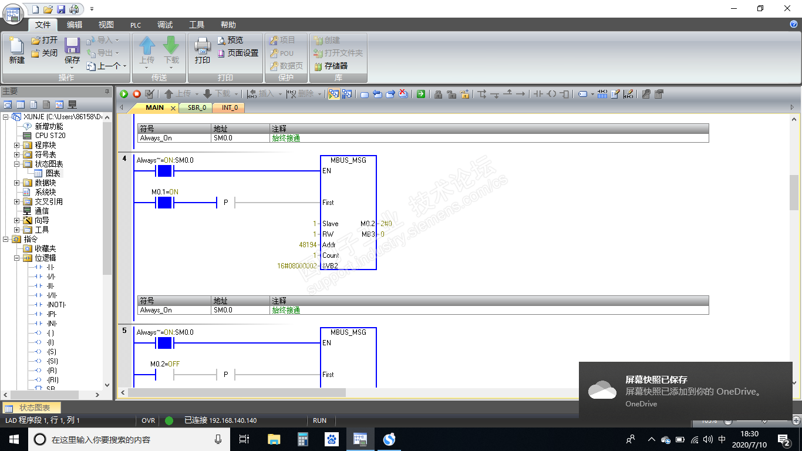This screenshot has height=451, width=802.
Task: Switch to the 编辑 (Edit) ribbon tab
Action: tap(75, 25)
